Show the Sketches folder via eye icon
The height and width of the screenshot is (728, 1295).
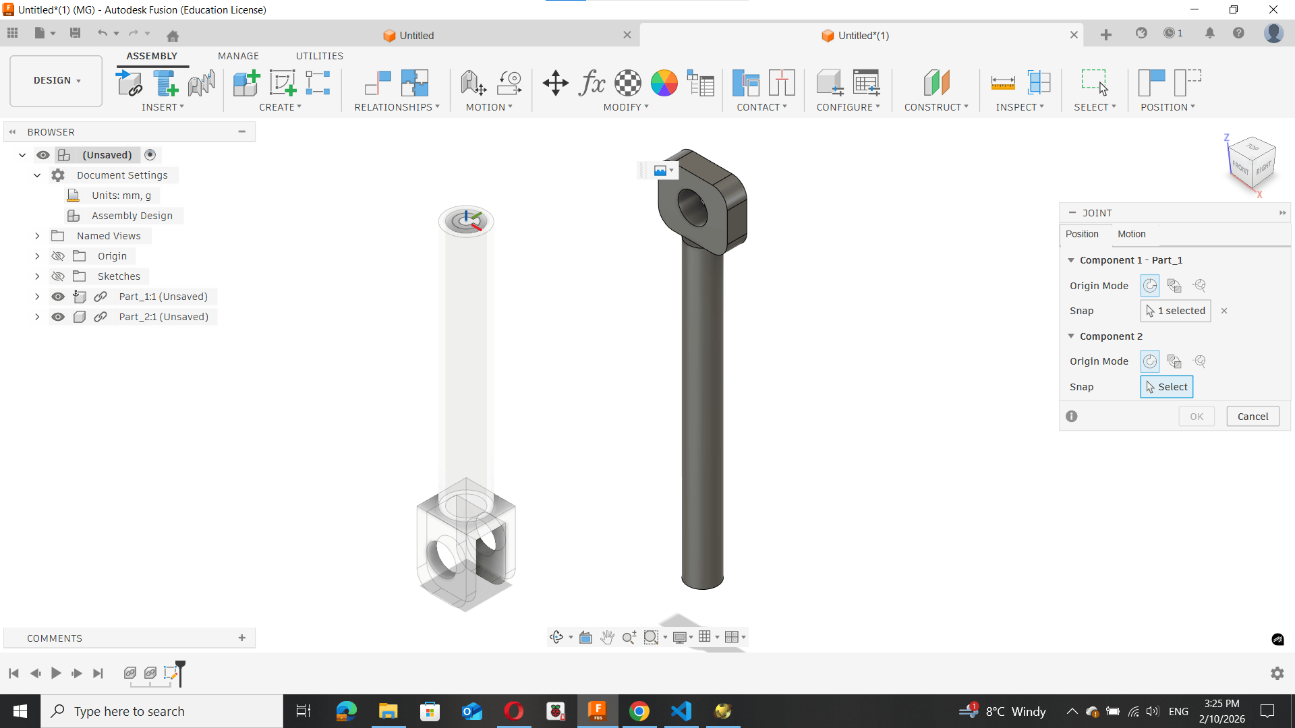pos(58,276)
